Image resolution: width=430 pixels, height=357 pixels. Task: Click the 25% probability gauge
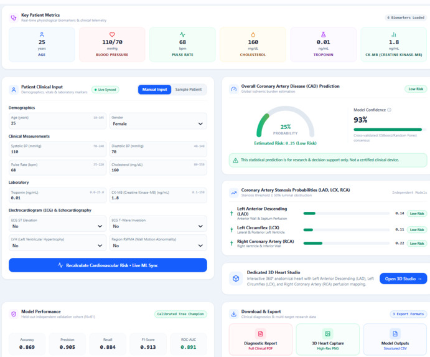[x=285, y=121]
